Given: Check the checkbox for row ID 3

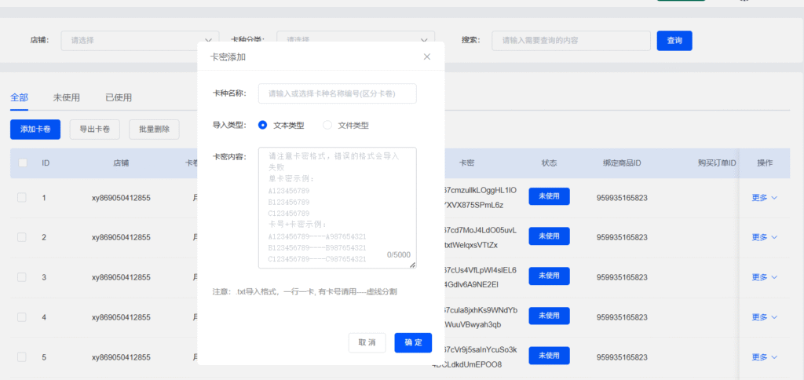Looking at the screenshot, I should coord(21,277).
